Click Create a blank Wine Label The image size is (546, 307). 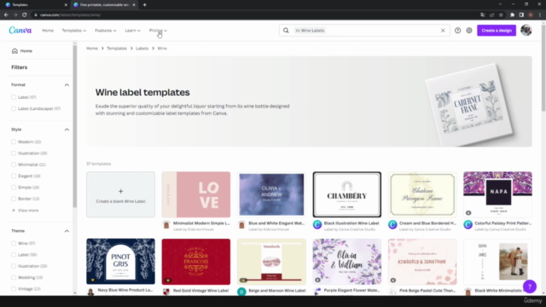tap(120, 194)
